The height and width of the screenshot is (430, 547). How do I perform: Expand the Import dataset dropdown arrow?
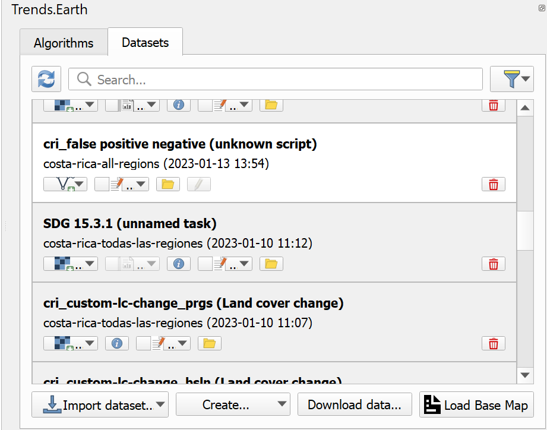pyautogui.click(x=159, y=404)
